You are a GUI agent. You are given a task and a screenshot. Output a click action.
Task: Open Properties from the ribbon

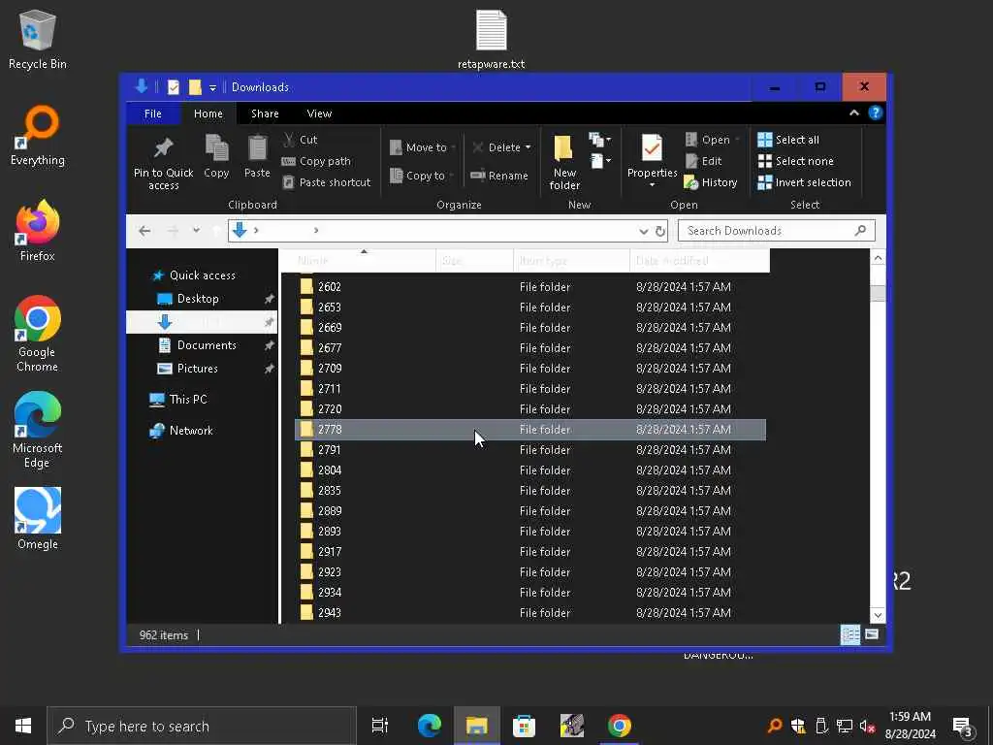click(x=652, y=162)
